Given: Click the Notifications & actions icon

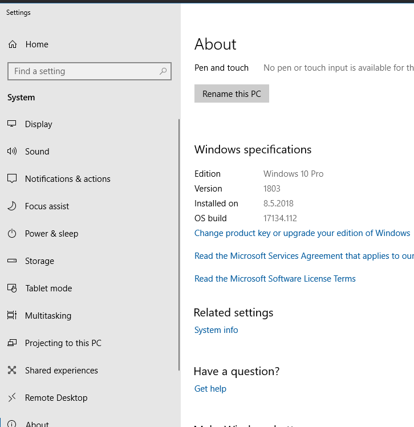Looking at the screenshot, I should [12, 179].
